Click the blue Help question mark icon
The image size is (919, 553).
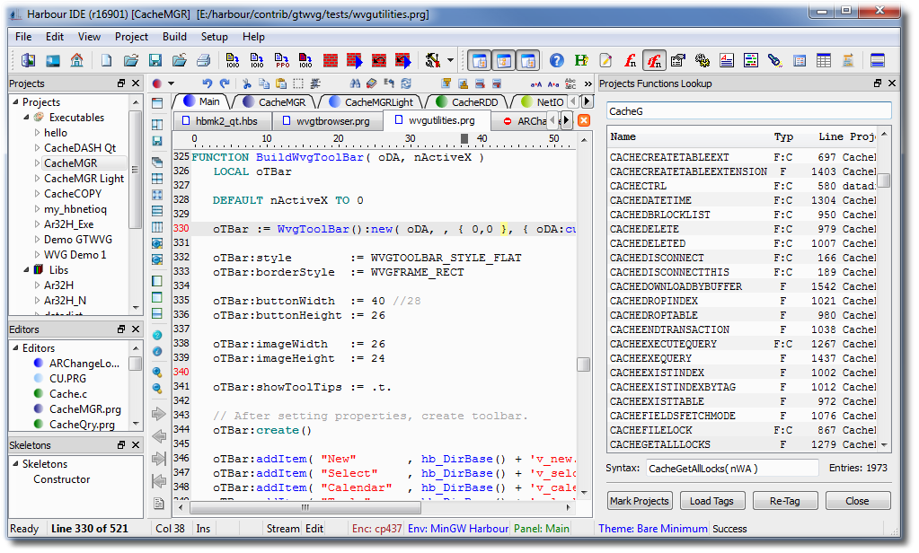[x=557, y=61]
